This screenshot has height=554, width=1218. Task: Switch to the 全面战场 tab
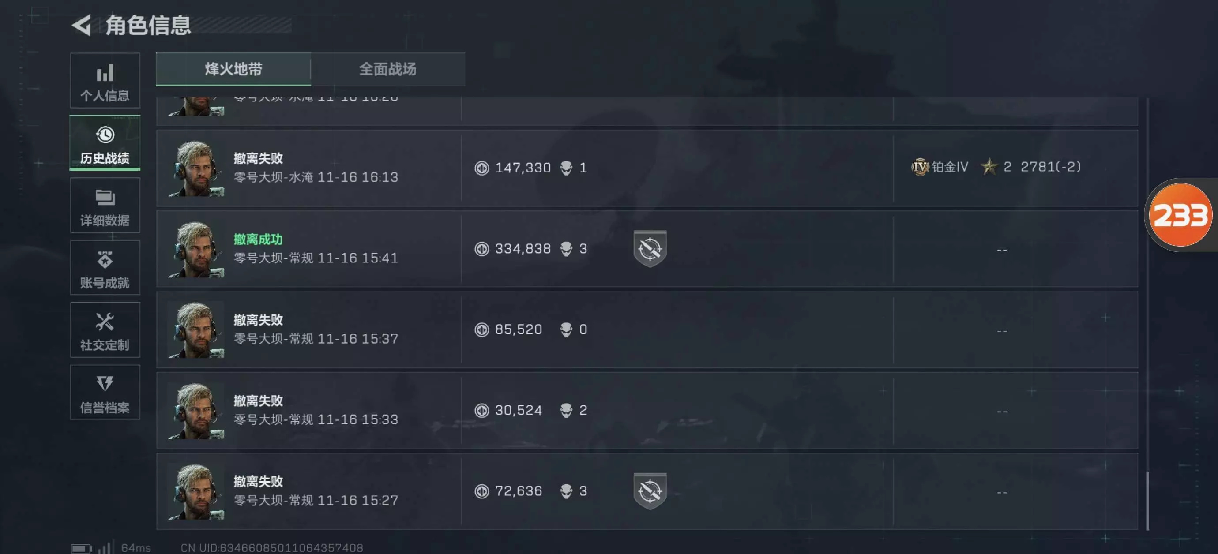coord(388,70)
